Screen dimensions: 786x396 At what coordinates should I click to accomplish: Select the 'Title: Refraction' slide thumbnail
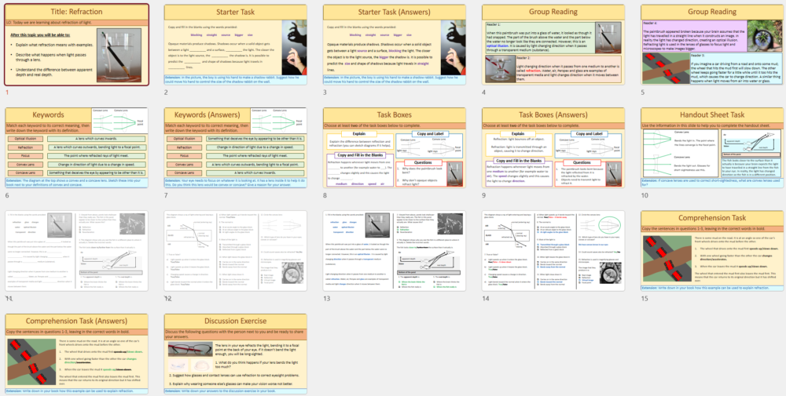tap(77, 45)
